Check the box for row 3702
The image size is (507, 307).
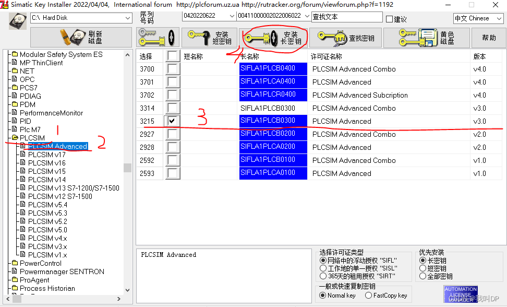(172, 95)
